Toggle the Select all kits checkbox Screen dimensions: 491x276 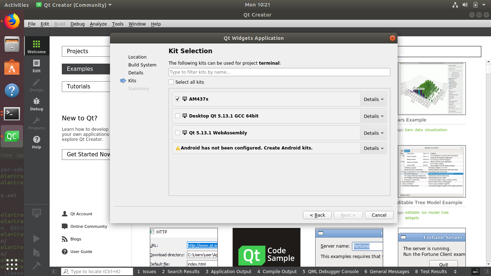pyautogui.click(x=171, y=82)
